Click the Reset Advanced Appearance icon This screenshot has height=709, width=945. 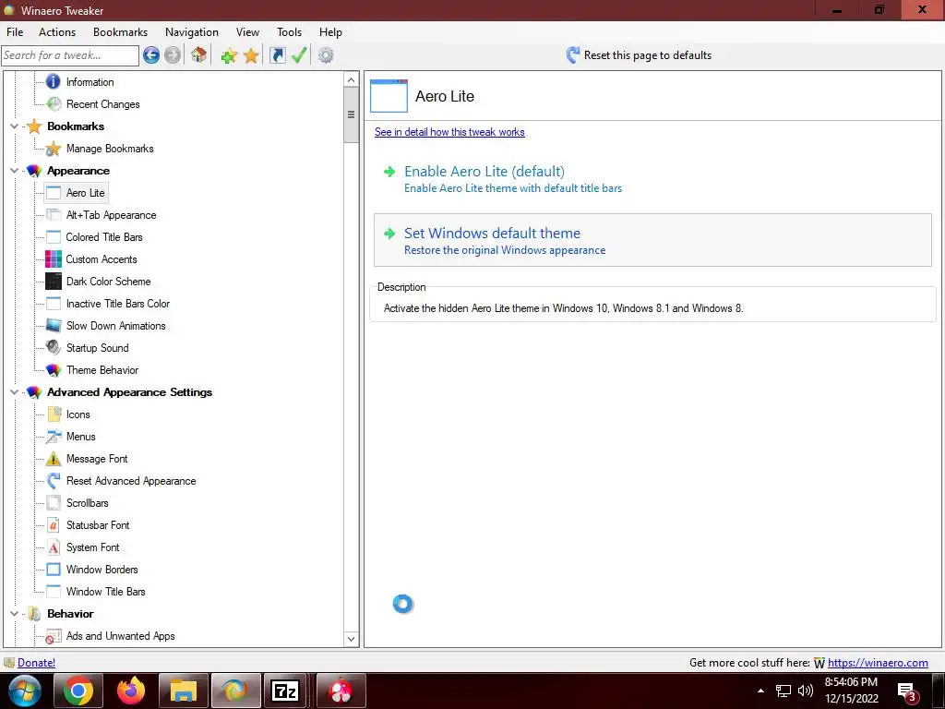coord(54,480)
